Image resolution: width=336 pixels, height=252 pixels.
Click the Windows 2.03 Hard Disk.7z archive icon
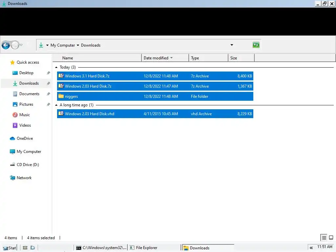(61, 86)
